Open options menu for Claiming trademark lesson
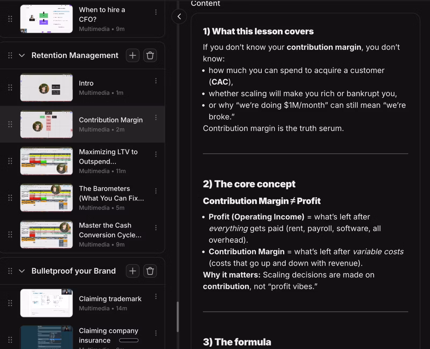This screenshot has width=430, height=349. [x=156, y=296]
